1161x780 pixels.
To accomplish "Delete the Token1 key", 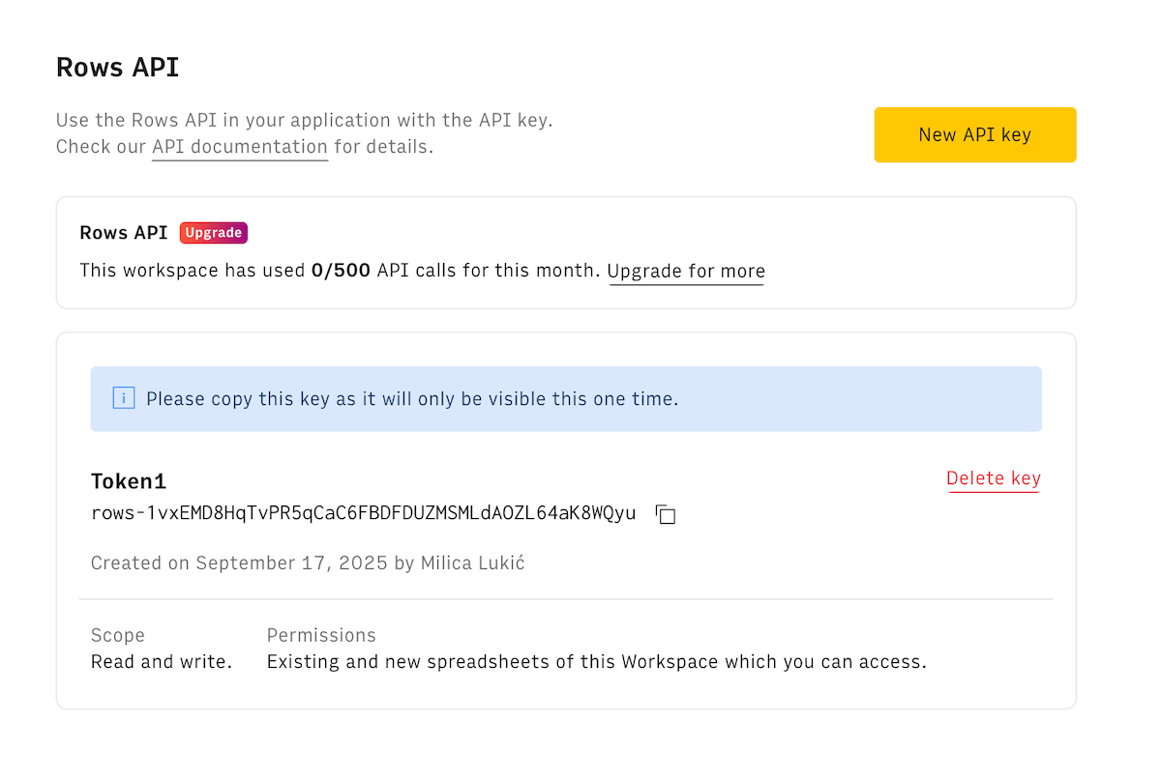I will [993, 478].
